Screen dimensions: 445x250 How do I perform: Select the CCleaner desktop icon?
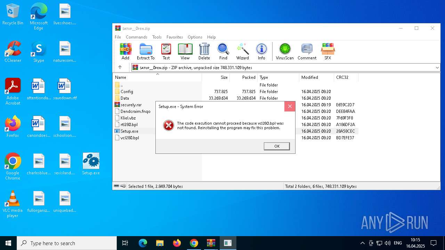13,52
